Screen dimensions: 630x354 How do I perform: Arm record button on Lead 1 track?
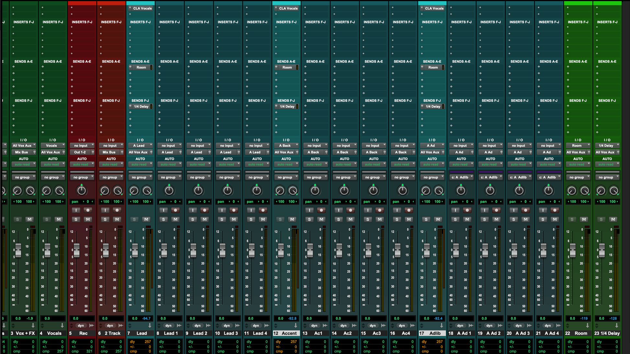pos(175,210)
